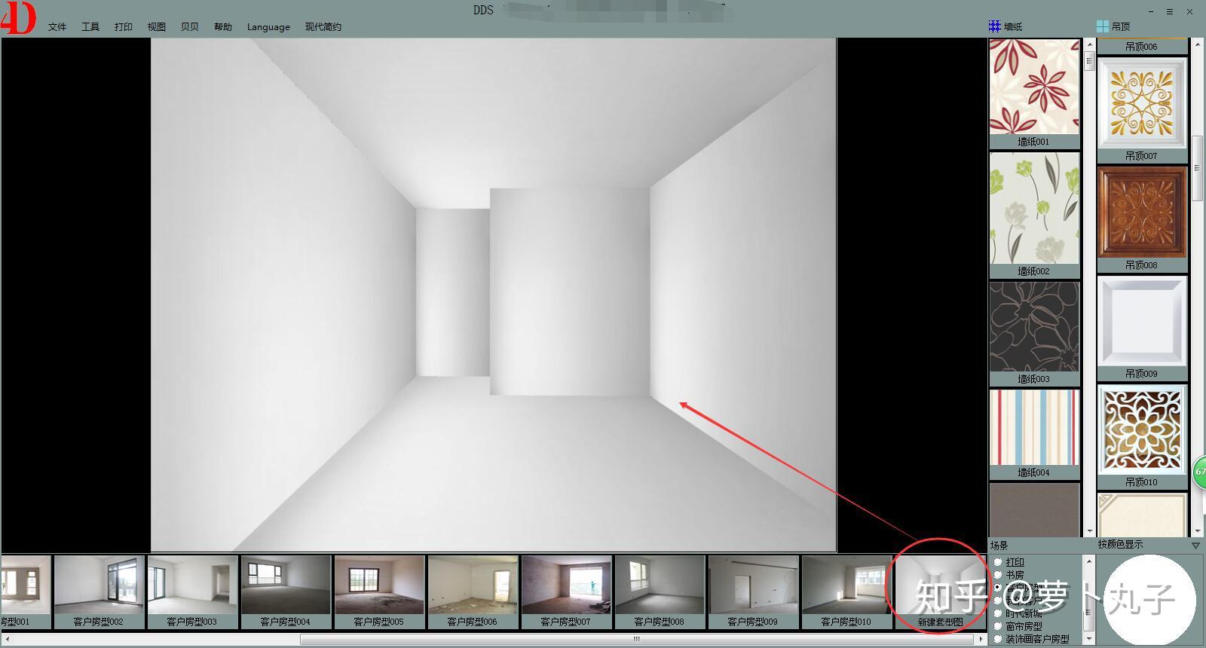Screen dimensions: 1206x648
Task: Choose the 吊顶008 brown carved ceiling
Action: coord(1142,212)
